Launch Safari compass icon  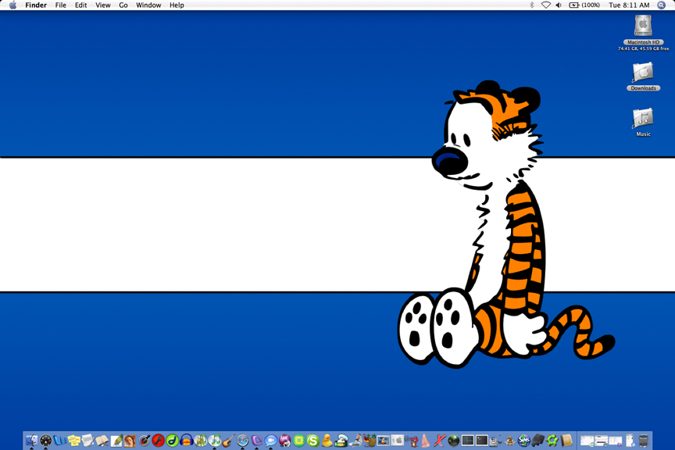[243, 441]
